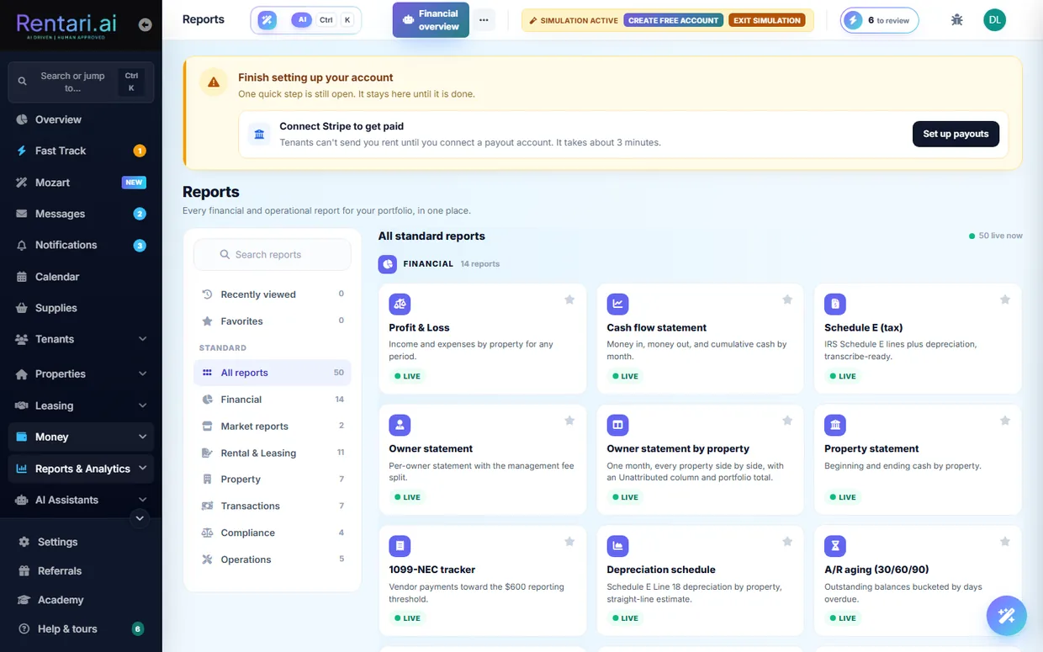This screenshot has height=652, width=1043.
Task: Open the Favorites filter
Action: [273, 321]
